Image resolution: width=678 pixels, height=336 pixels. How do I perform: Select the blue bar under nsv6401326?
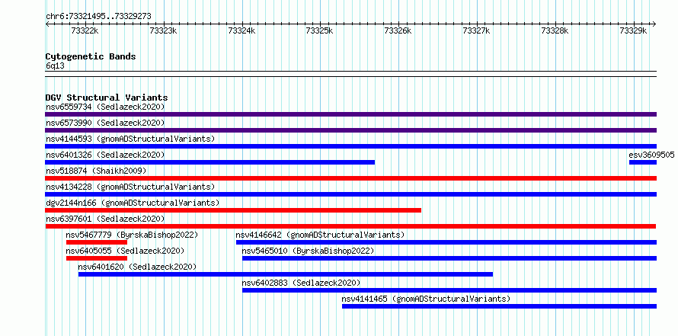tap(210, 162)
